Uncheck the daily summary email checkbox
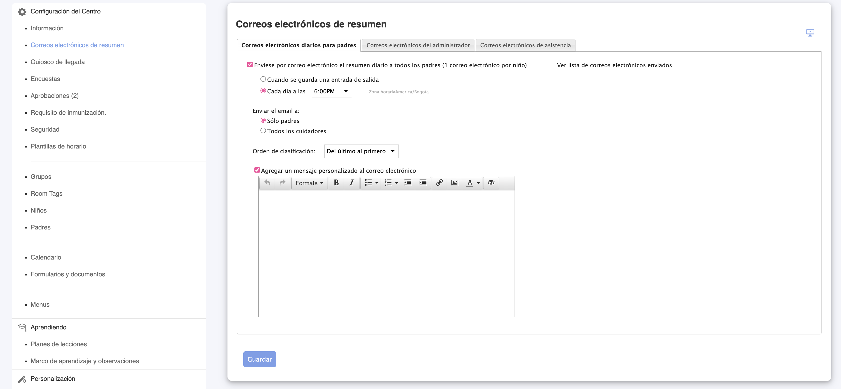 point(250,65)
